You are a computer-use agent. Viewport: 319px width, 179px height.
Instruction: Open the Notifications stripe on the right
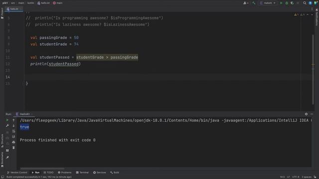point(317,17)
